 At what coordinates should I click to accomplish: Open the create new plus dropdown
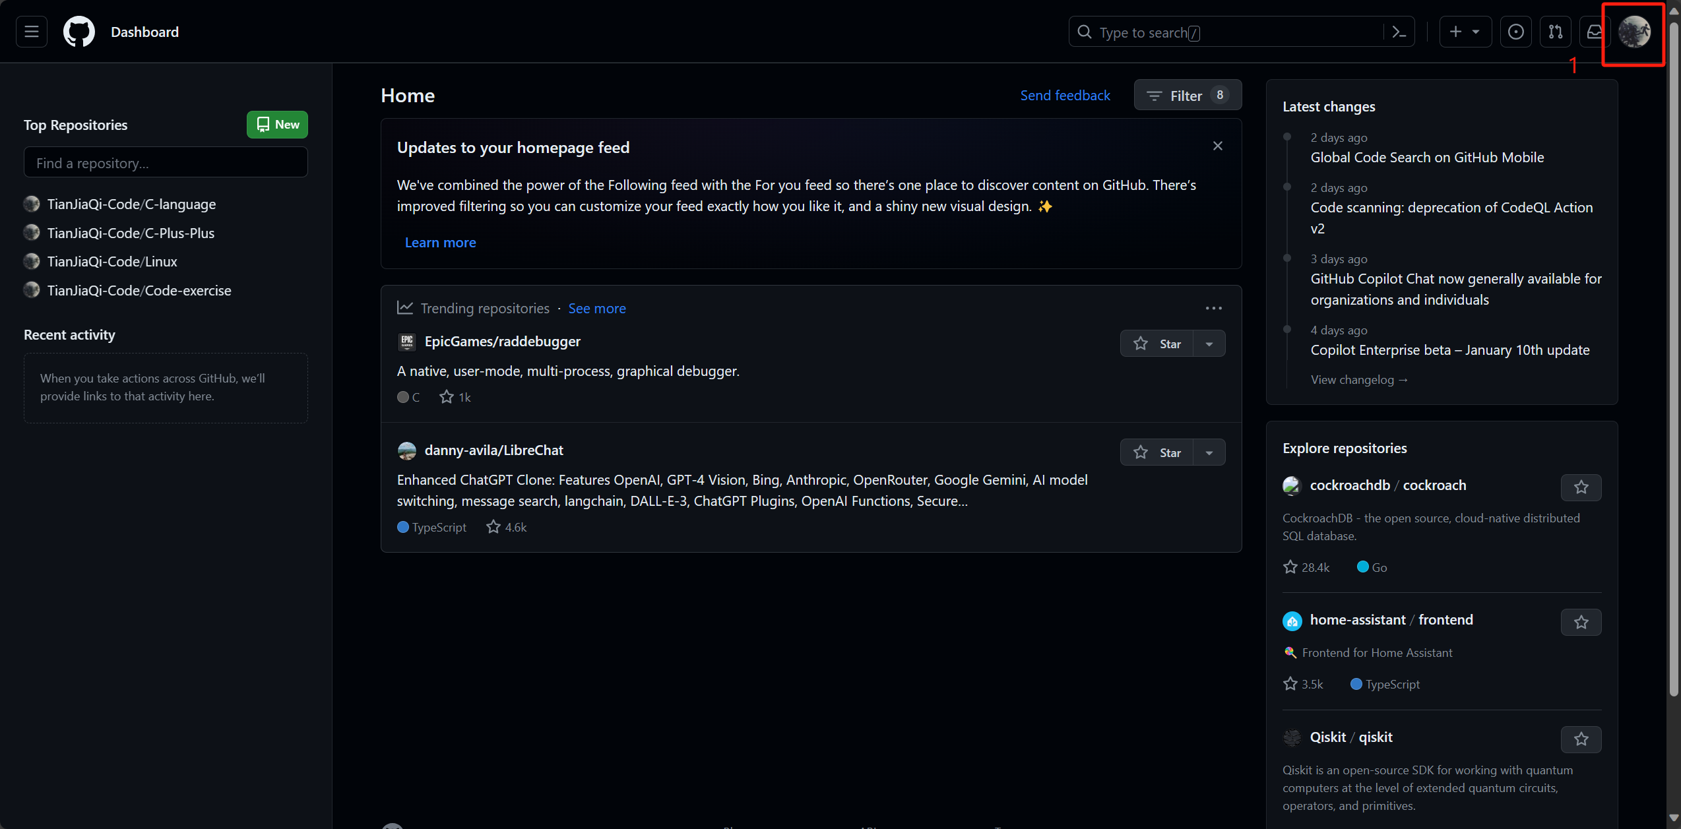coord(1465,32)
